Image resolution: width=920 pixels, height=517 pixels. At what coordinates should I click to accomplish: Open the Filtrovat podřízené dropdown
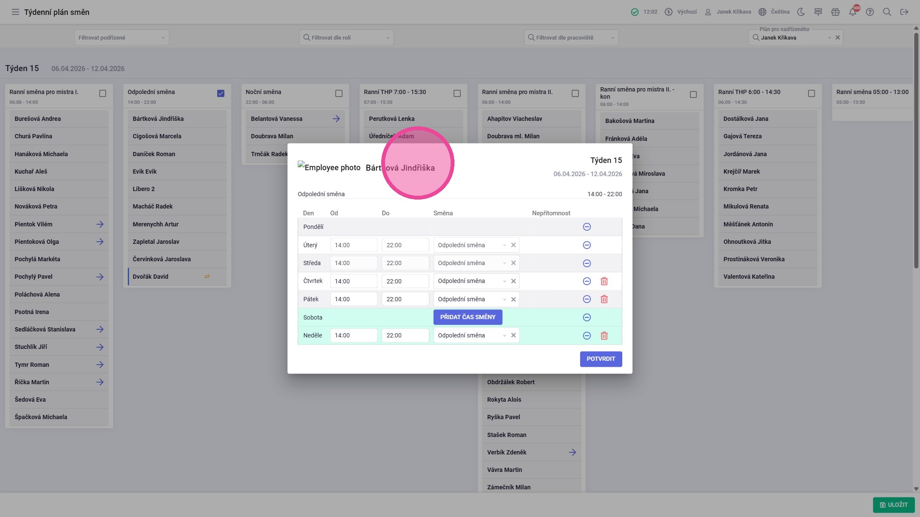click(x=122, y=37)
